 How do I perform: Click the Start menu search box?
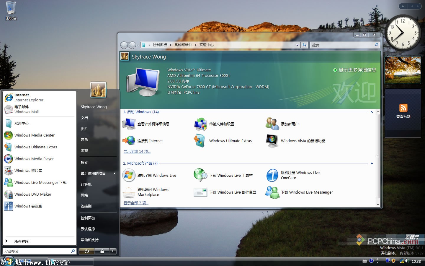click(x=37, y=251)
